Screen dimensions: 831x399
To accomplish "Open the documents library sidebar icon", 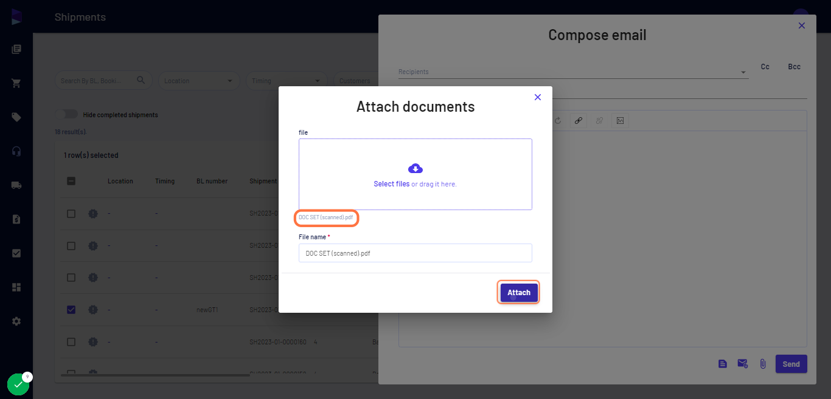I will tap(16, 49).
